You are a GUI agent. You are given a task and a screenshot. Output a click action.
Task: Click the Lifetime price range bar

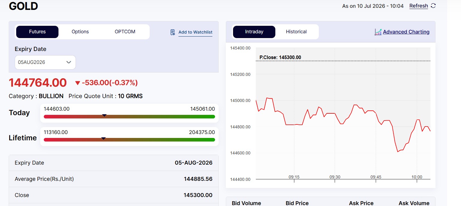point(129,140)
